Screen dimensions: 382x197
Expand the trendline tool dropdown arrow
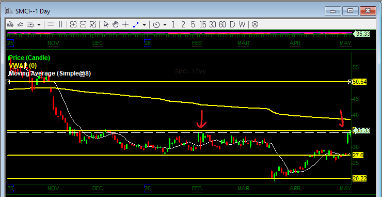(144, 25)
